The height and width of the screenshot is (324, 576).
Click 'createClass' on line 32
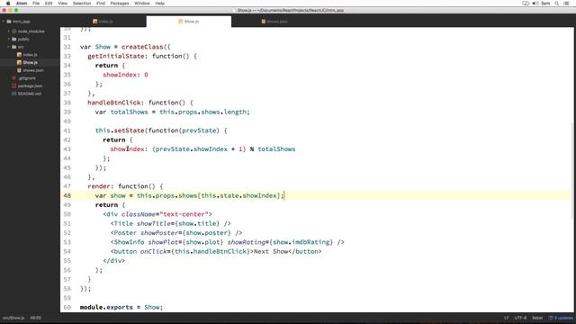pos(142,47)
